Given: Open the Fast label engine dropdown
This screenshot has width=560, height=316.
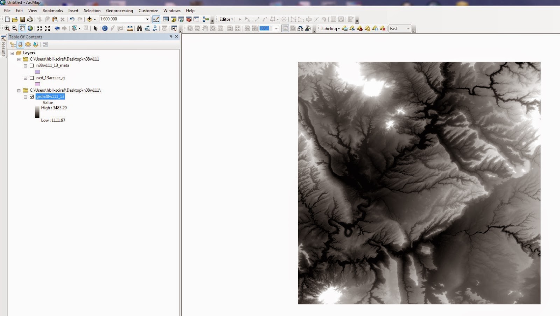Looking at the screenshot, I should (408, 29).
